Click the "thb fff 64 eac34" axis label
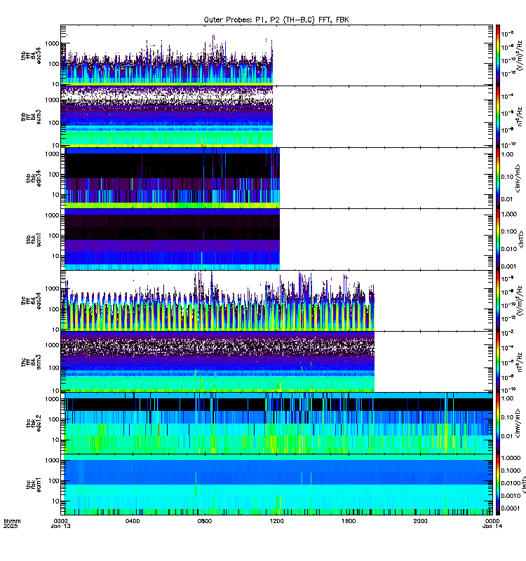Image resolution: width=526 pixels, height=561 pixels. coord(31,55)
